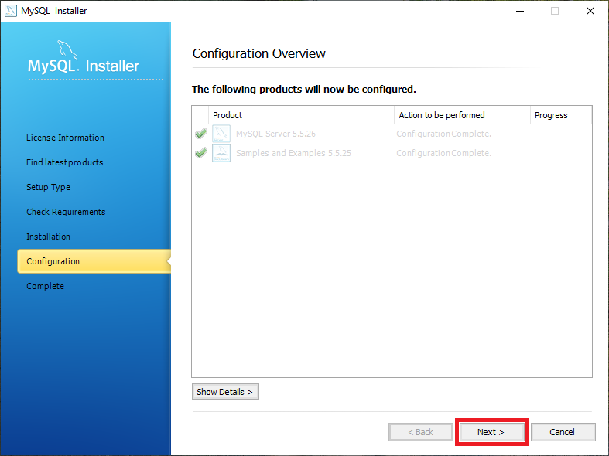Click the MySQL Server 5.5.26 product icon
This screenshot has width=609, height=456.
[221, 134]
